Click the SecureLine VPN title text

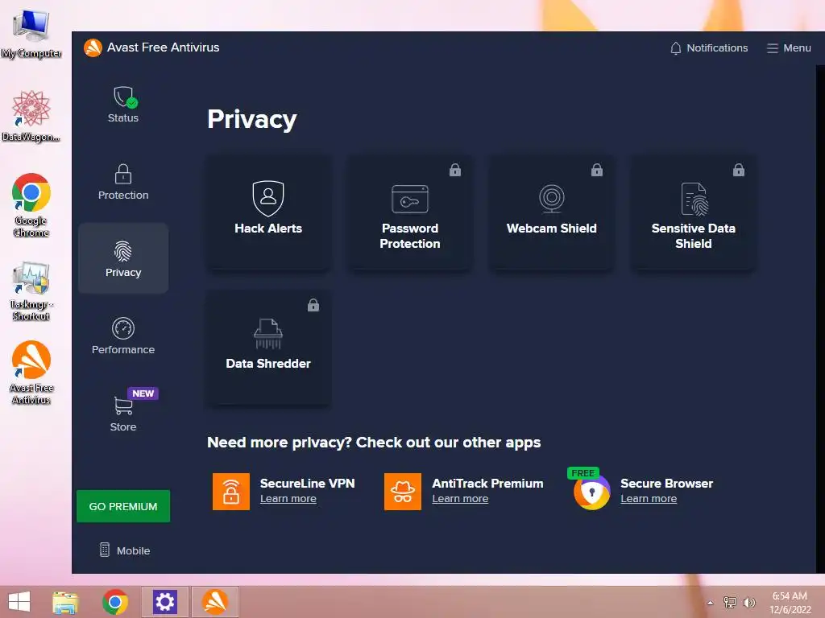(307, 484)
